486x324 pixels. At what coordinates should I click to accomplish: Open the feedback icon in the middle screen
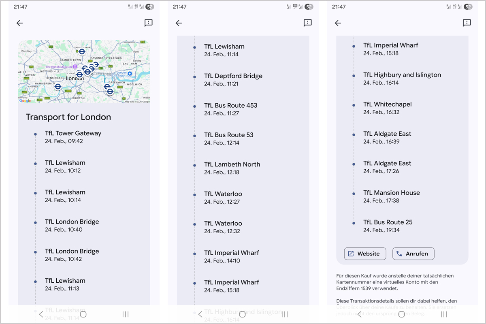coord(308,23)
